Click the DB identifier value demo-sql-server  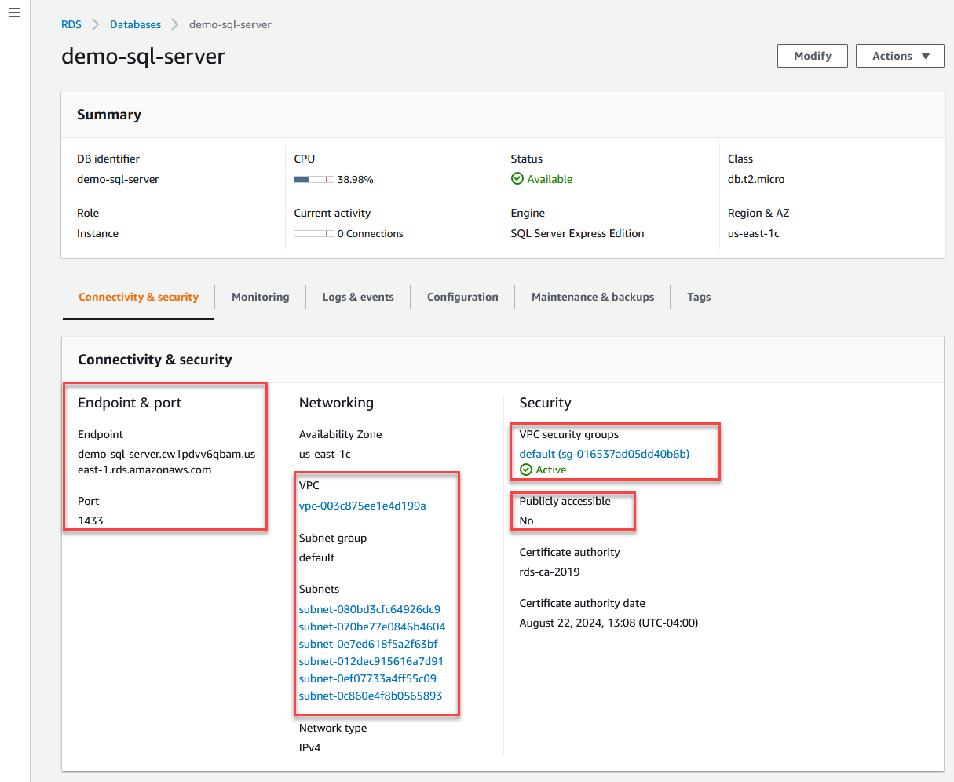118,179
